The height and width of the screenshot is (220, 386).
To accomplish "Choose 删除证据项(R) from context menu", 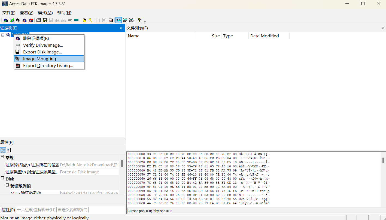I will tap(49, 38).
